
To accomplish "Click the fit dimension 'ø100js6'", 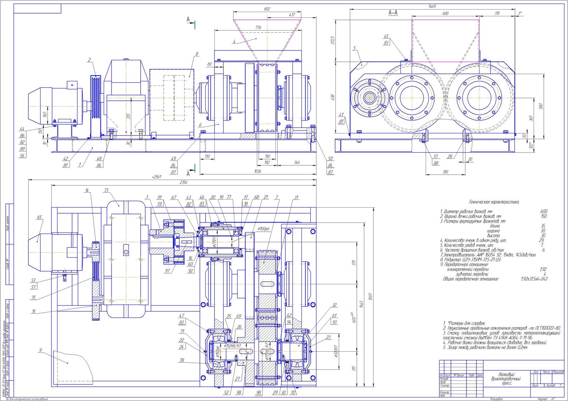I will click(264, 229).
